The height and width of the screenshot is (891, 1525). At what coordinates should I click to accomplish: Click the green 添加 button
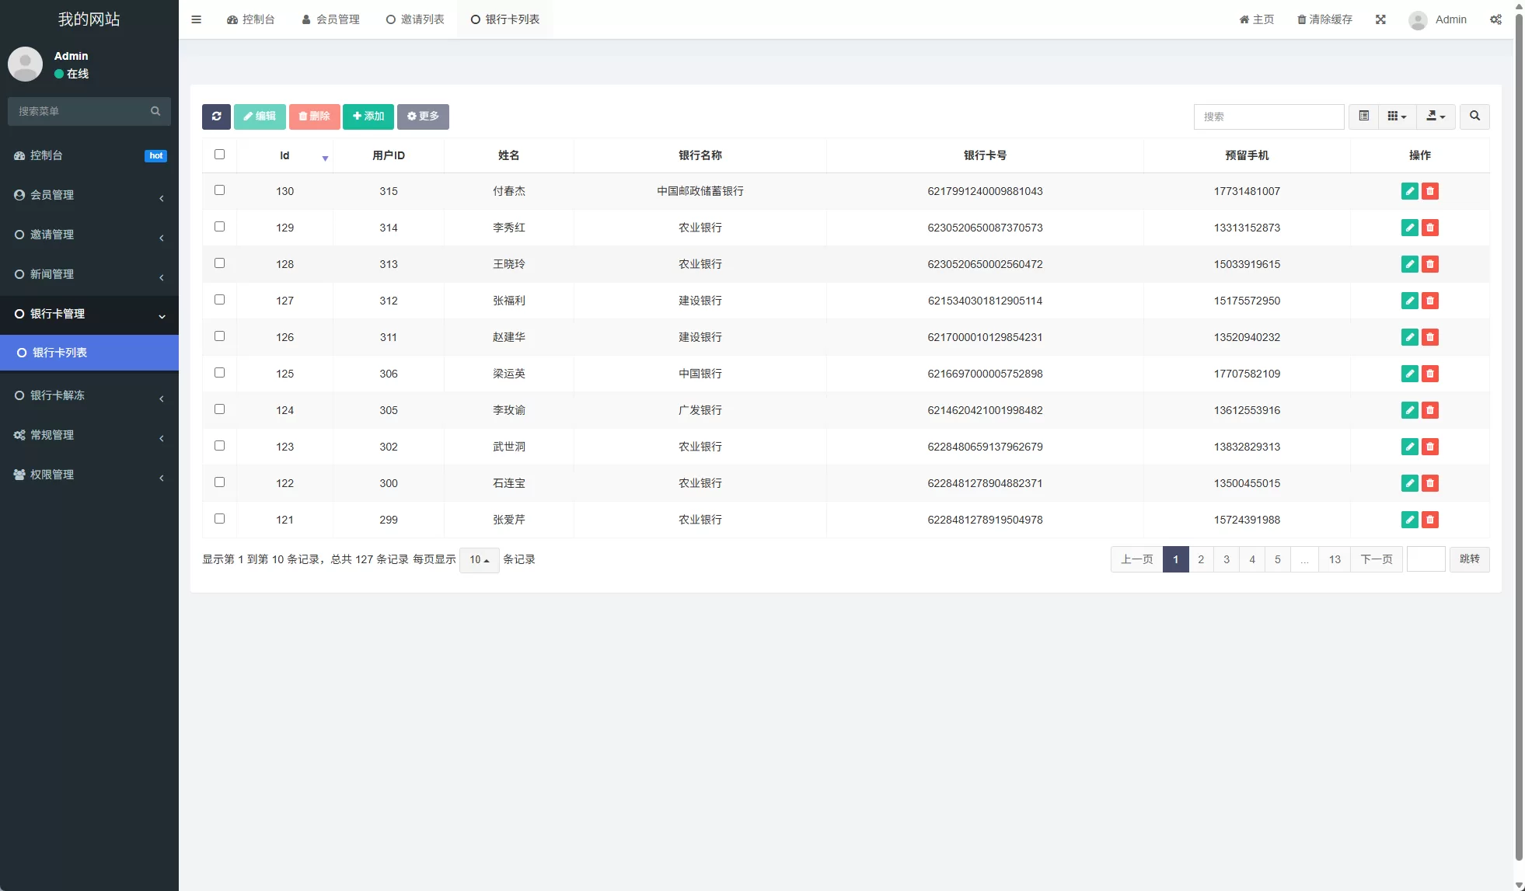[368, 117]
